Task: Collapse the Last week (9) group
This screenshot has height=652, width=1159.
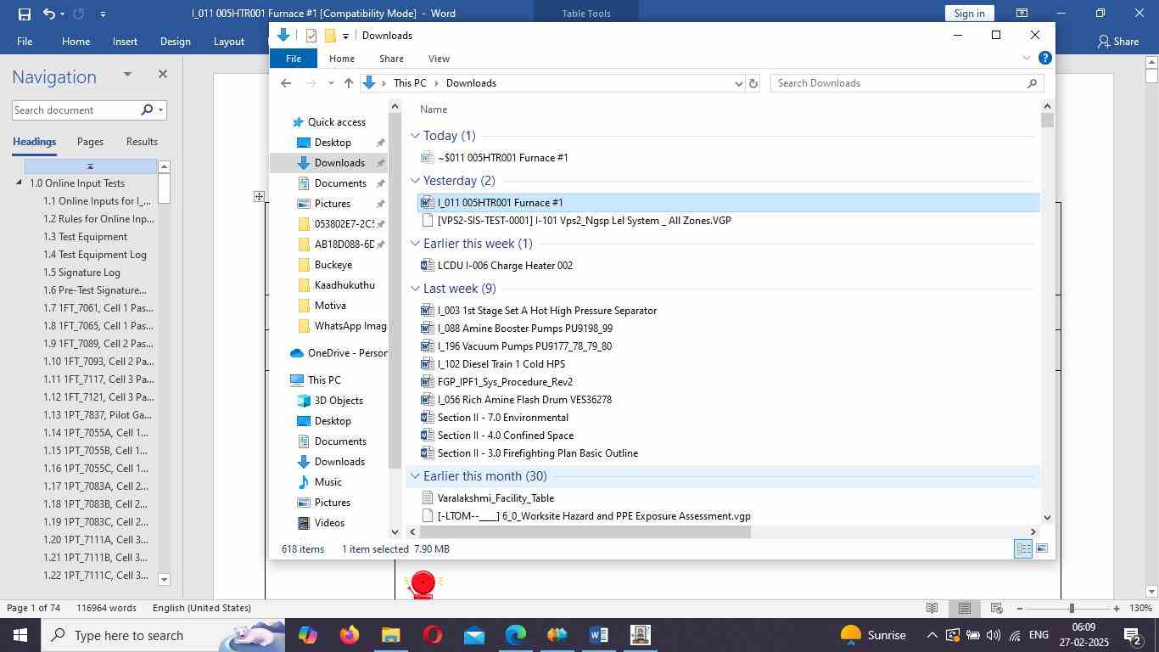Action: coord(415,289)
